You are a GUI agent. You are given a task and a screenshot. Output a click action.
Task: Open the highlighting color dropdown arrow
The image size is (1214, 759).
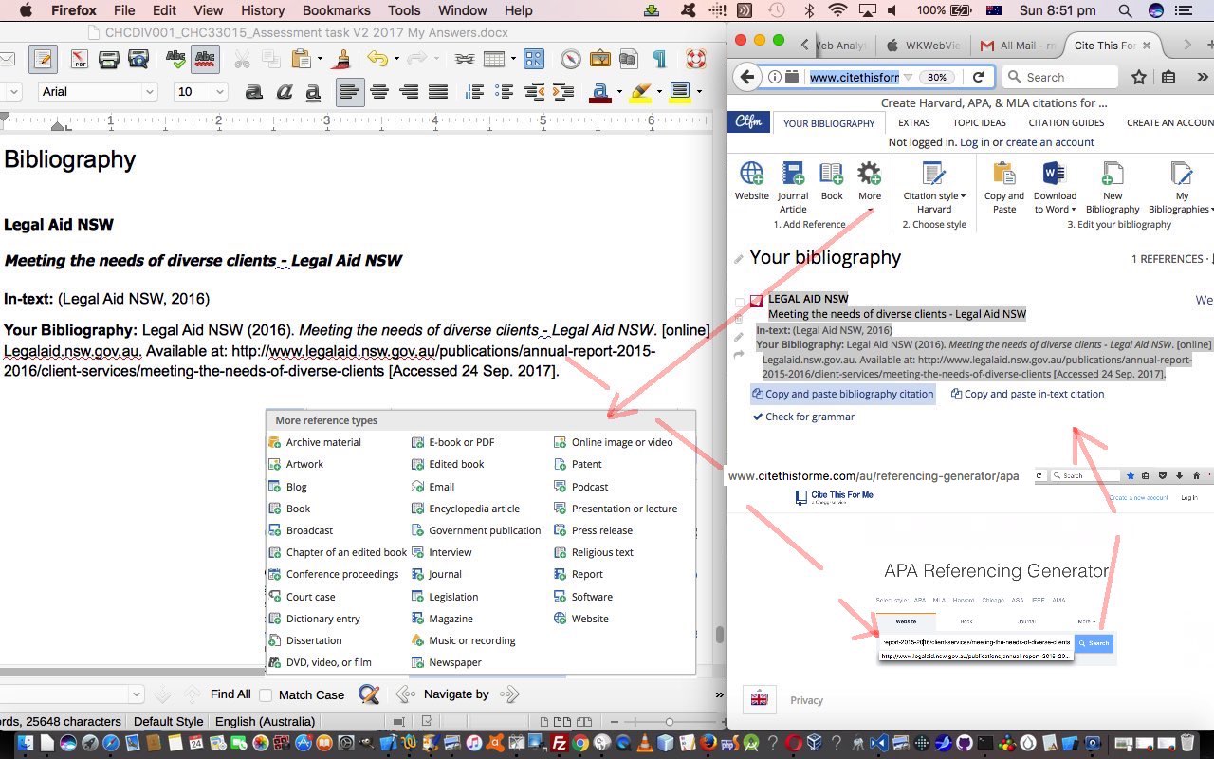[659, 92]
